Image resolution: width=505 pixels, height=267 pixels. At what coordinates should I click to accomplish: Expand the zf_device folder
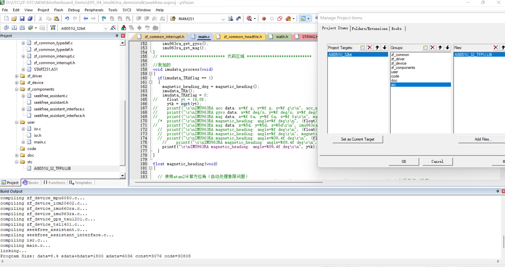click(17, 83)
